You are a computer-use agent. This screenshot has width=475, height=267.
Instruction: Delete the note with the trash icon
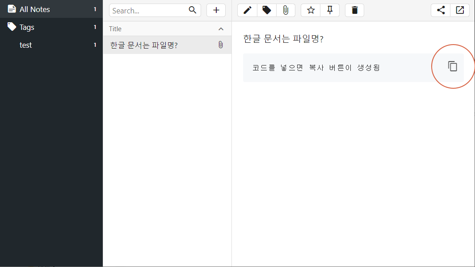354,10
